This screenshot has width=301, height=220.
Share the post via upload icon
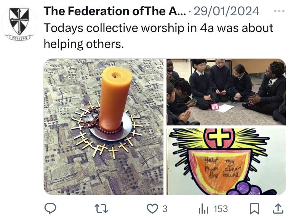click(x=278, y=209)
